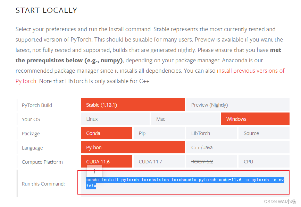Select Mac as your OS
Image resolution: width=301 pixels, height=207 pixels.
185,119
